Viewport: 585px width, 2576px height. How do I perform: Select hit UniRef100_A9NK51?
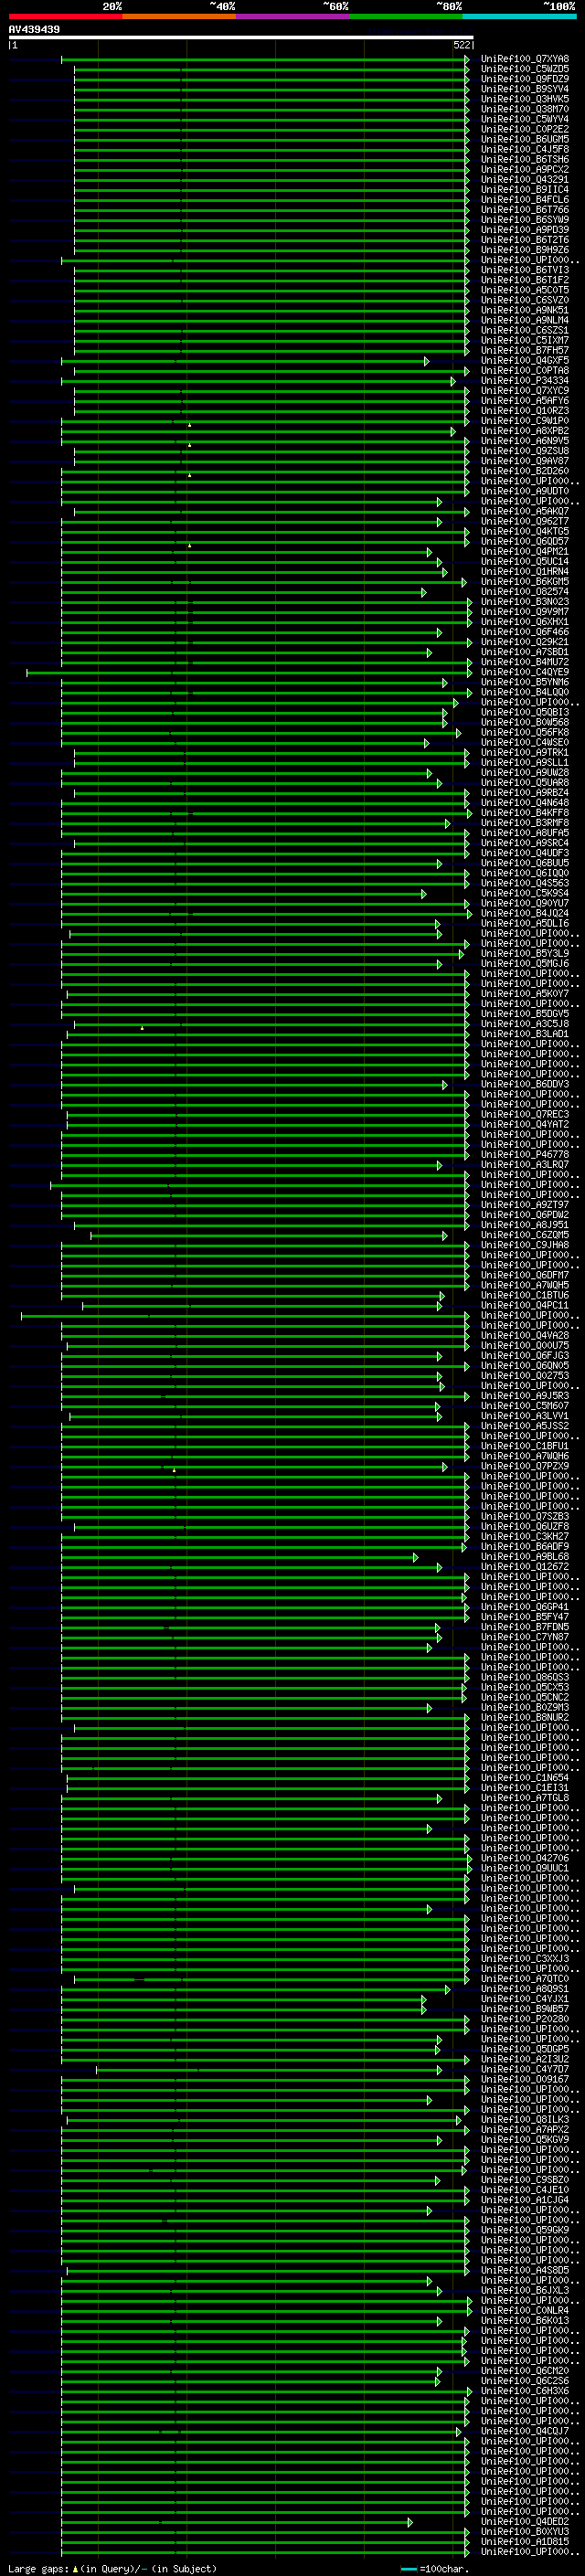[x=525, y=310]
